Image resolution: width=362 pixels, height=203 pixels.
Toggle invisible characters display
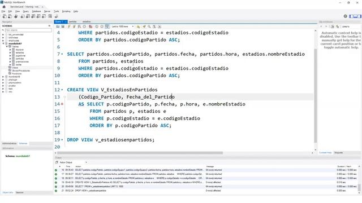coord(154,27)
